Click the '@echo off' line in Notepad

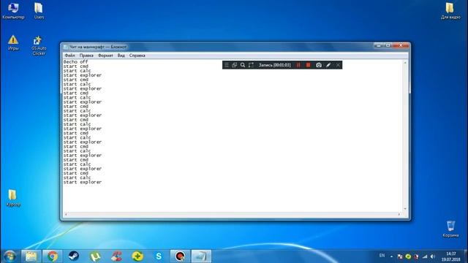coord(75,61)
